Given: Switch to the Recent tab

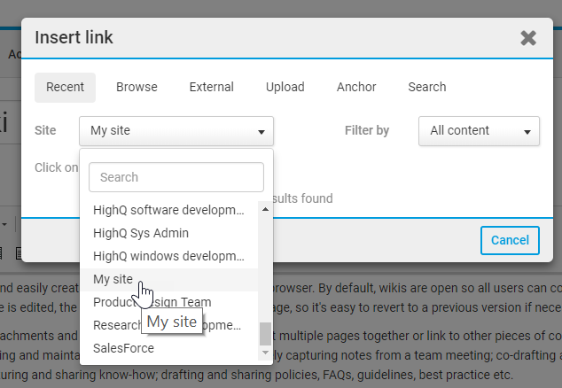Looking at the screenshot, I should (x=65, y=87).
